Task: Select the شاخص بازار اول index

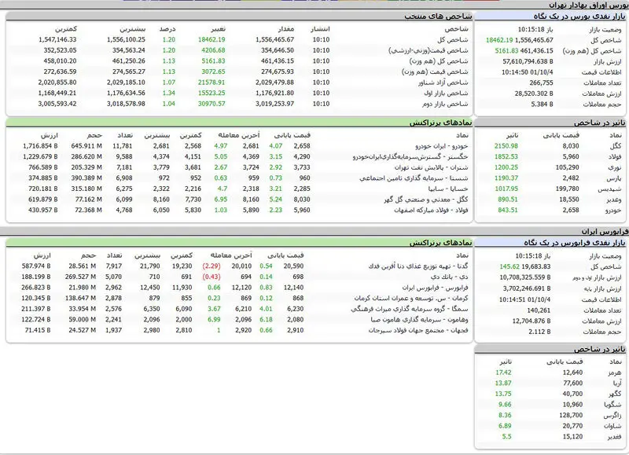Action: (446, 93)
